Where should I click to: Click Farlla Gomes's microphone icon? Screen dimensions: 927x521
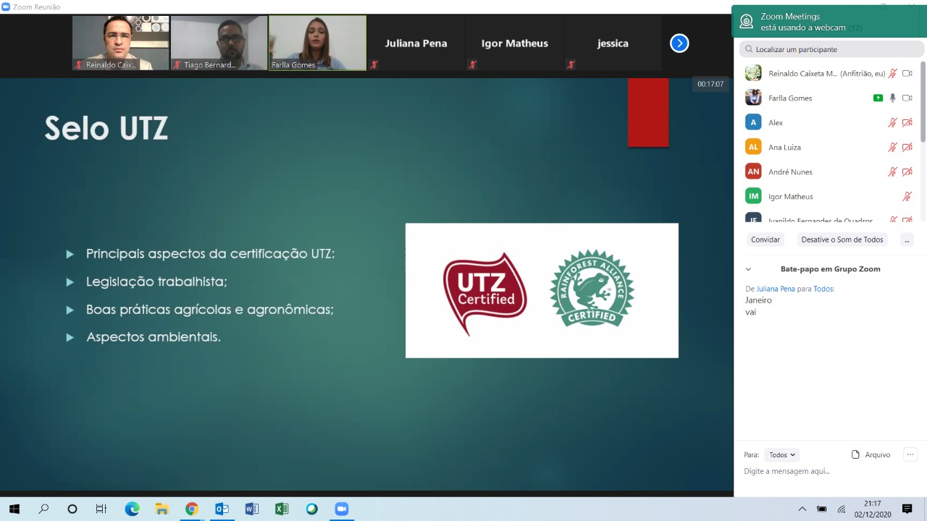coord(893,98)
